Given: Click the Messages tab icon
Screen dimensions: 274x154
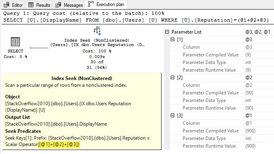Looking at the screenshot, I should click(58, 5).
